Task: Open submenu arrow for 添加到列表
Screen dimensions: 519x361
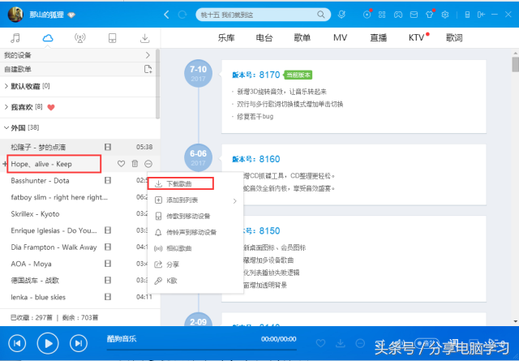Action: tap(234, 200)
